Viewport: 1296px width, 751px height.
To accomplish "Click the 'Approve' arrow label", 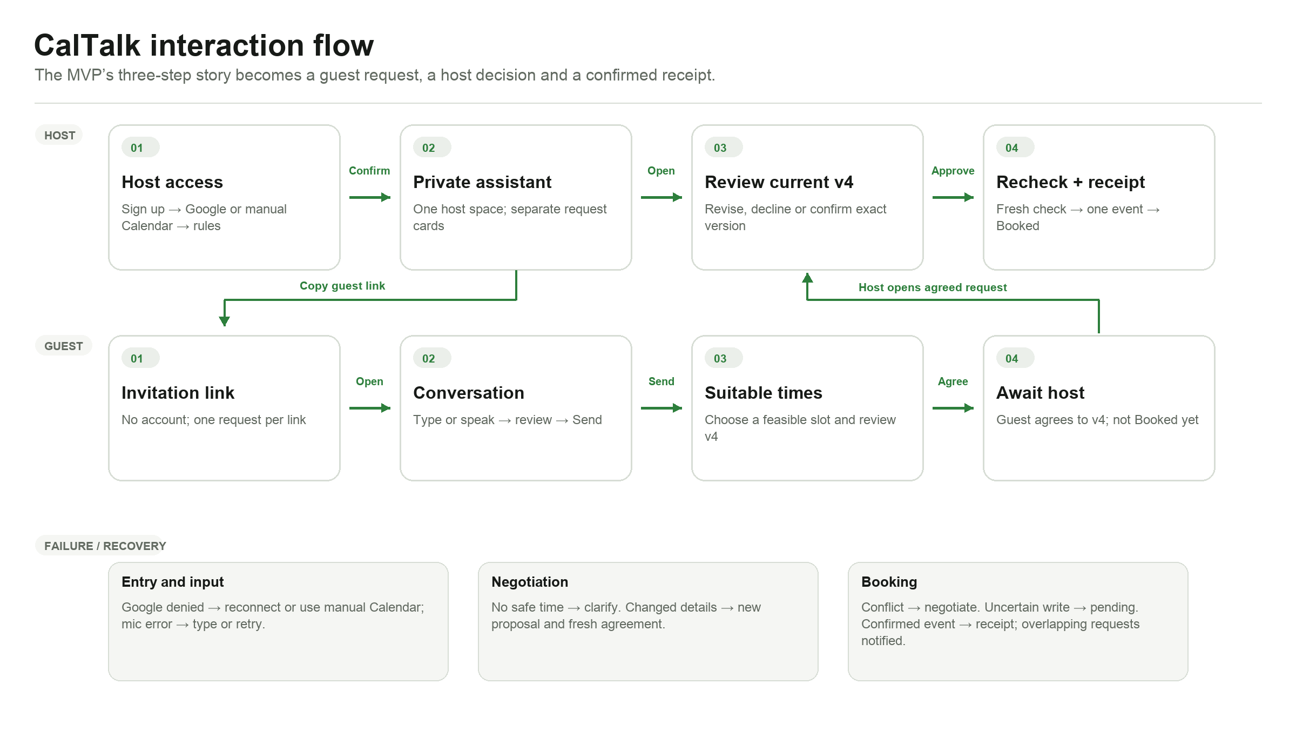I will coord(953,171).
